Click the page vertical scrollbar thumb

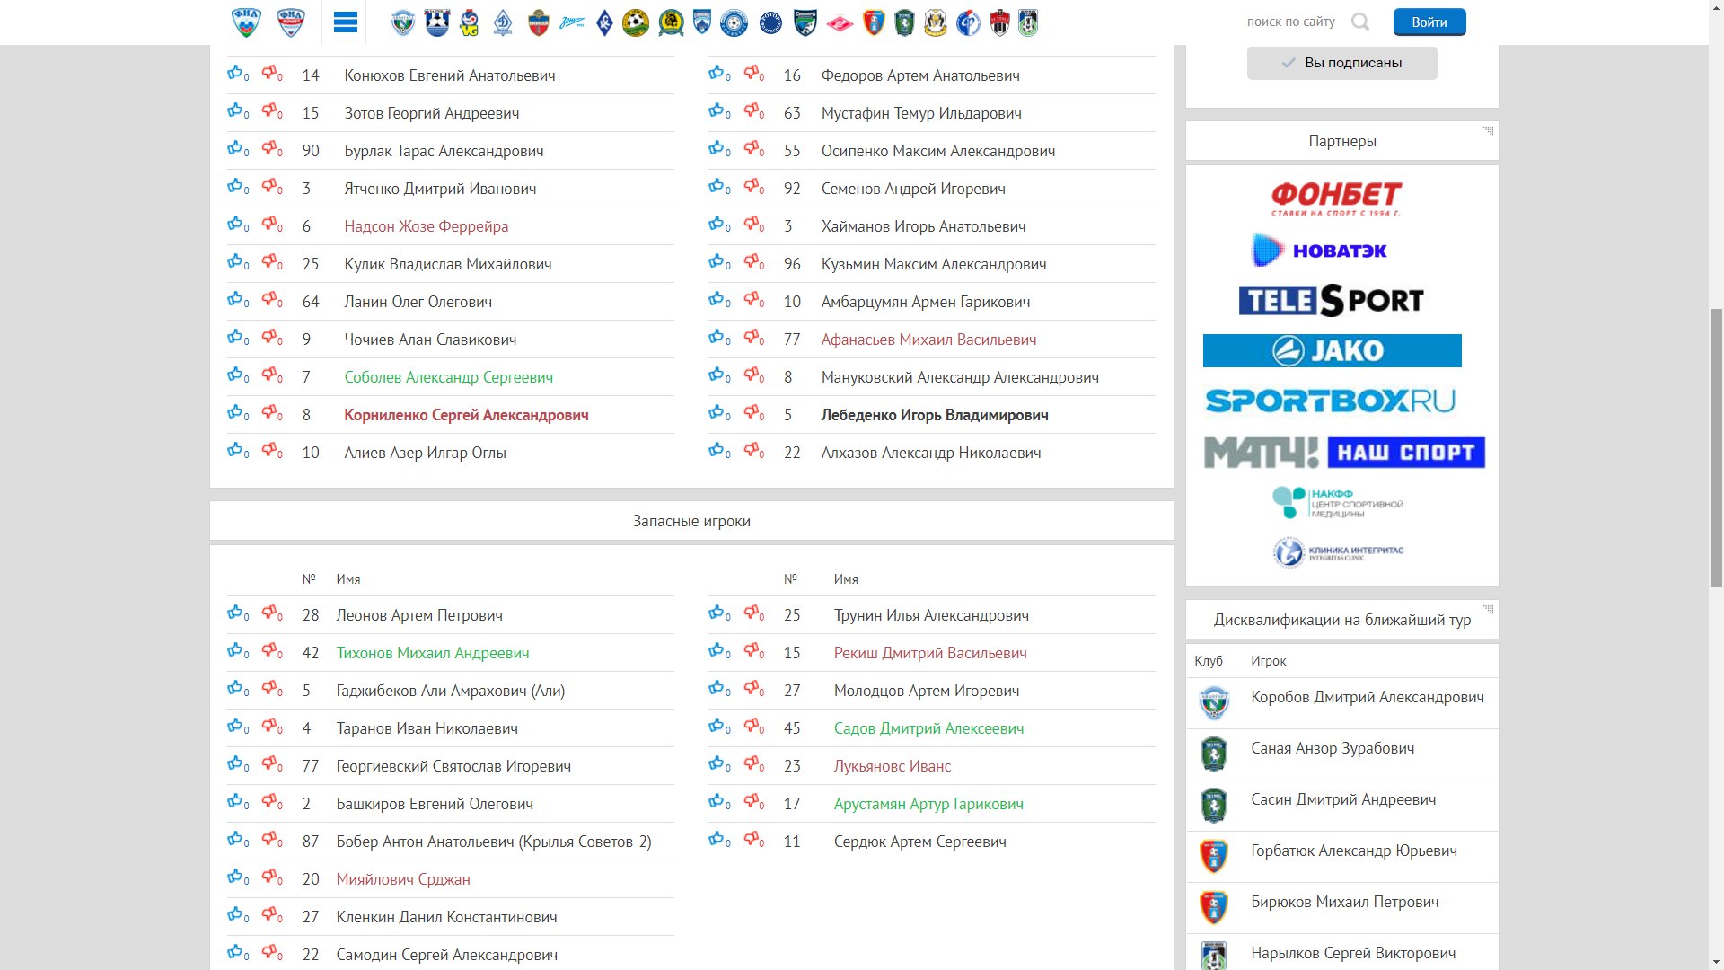[x=1715, y=446]
